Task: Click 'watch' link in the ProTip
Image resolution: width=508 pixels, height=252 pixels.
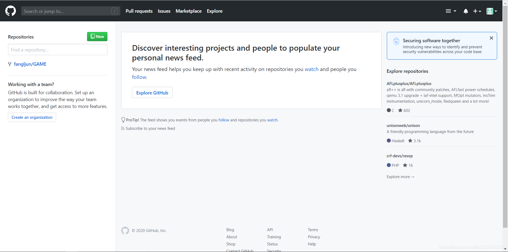Action: pyautogui.click(x=272, y=120)
